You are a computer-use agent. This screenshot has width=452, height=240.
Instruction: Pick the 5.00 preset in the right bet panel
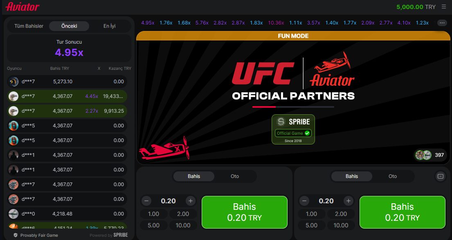click(311, 225)
